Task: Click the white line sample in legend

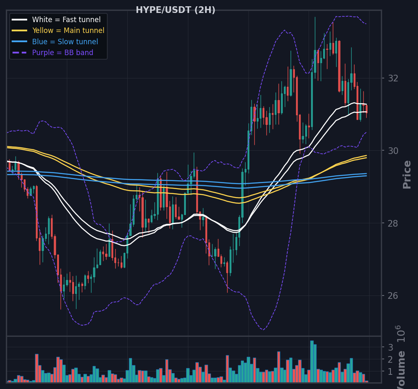Action: (20, 20)
